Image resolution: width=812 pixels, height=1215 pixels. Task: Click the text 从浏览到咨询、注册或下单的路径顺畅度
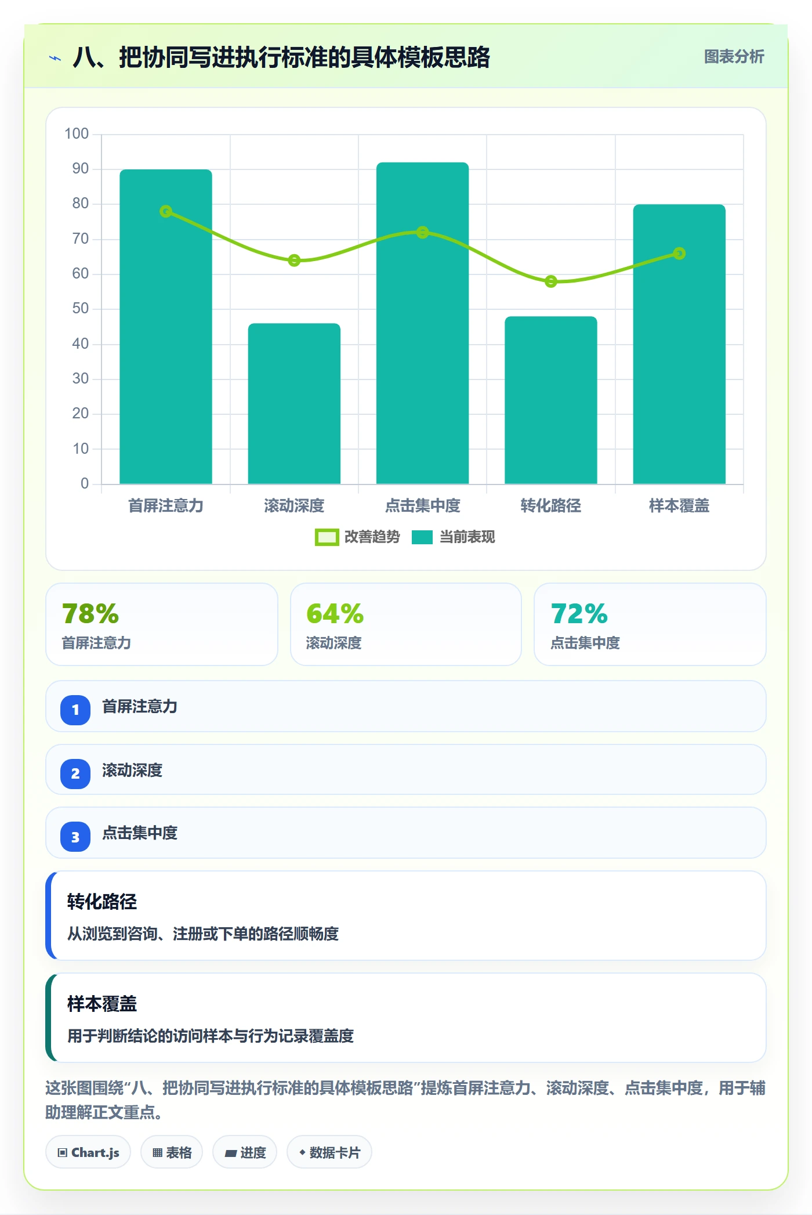click(x=203, y=934)
